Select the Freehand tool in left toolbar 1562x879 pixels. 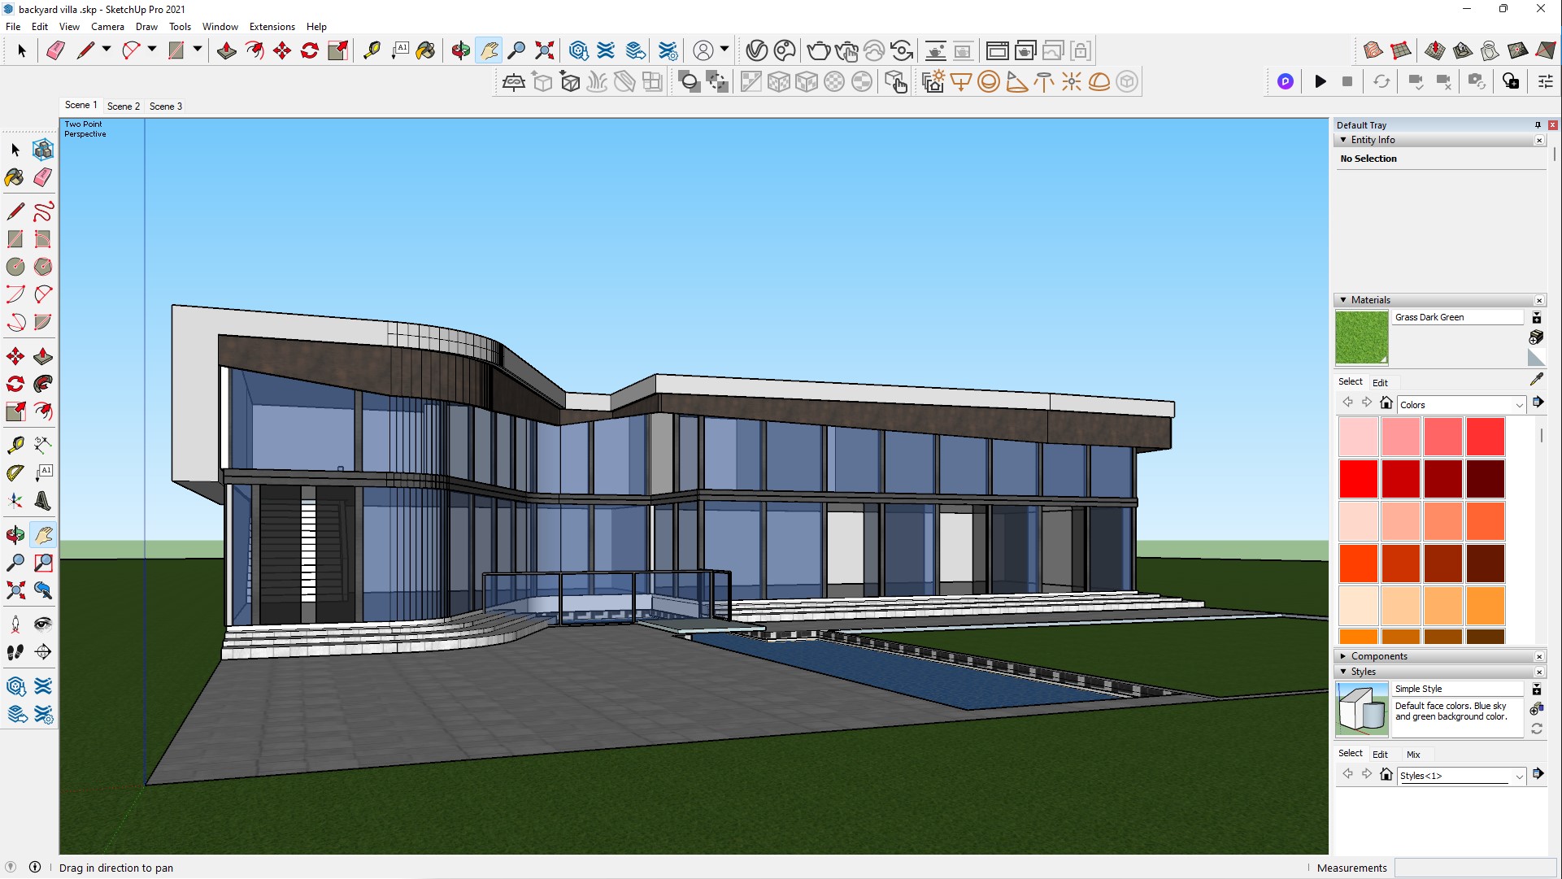tap(43, 211)
